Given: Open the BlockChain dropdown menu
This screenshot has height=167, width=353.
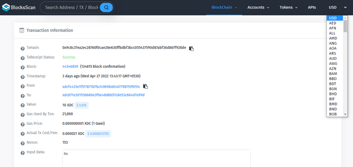Looking at the screenshot, I should point(224,8).
